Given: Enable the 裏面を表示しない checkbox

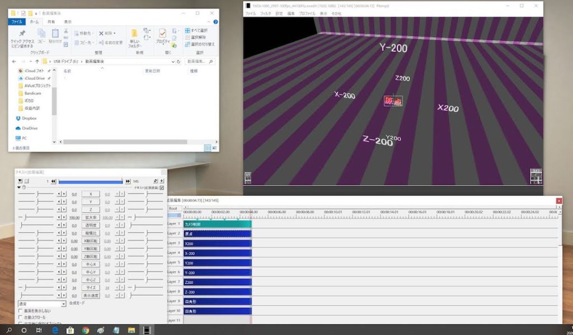Looking at the screenshot, I should click(x=21, y=310).
